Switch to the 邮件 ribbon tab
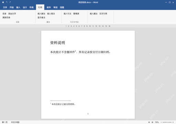Image resolution: width=176 pixels, height=124 pixels. [x=49, y=7]
